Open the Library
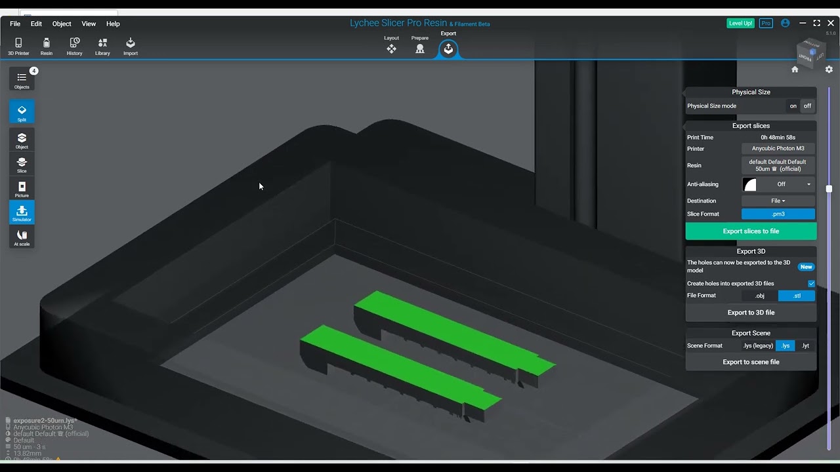 click(102, 46)
